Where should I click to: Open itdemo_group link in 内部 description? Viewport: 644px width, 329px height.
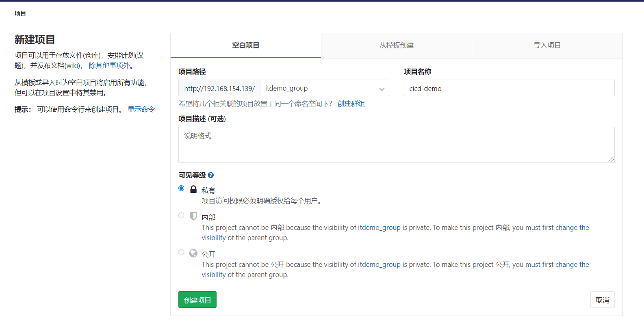coord(379,227)
